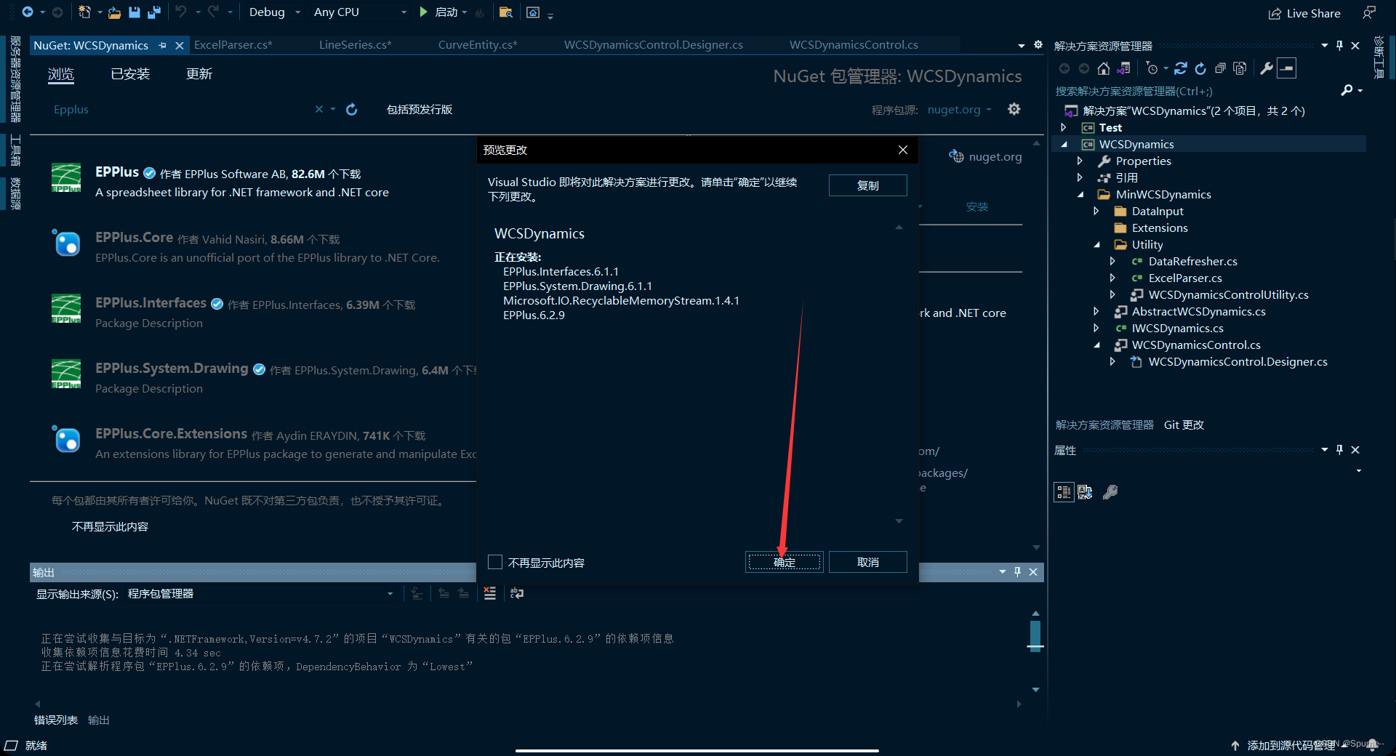Click the Output panel vertical scrollbar thumb
This screenshot has width=1396, height=756.
(x=1035, y=636)
